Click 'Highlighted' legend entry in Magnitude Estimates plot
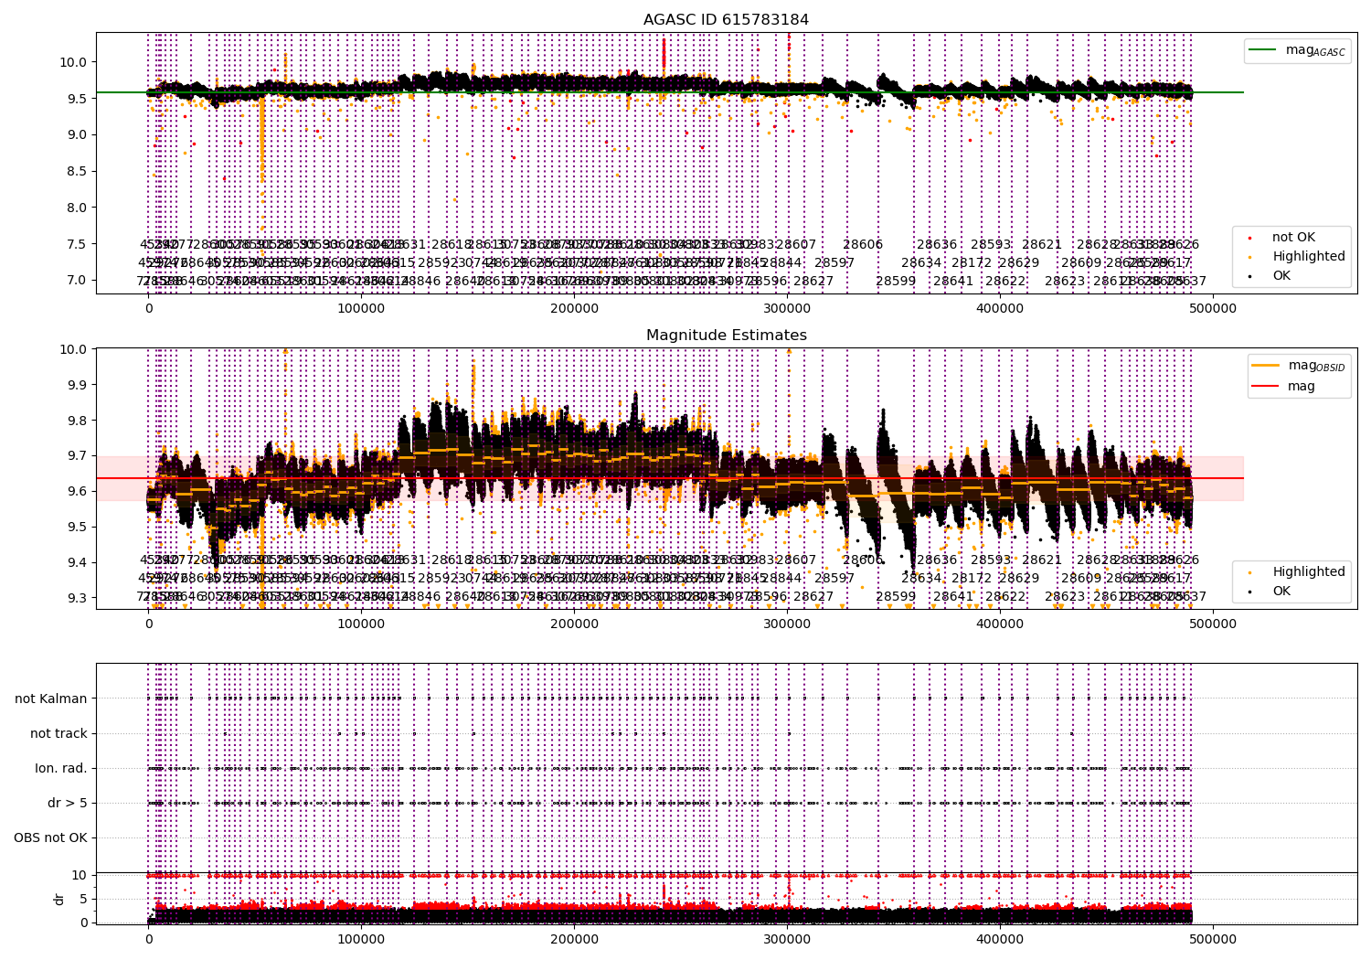The image size is (1371, 960). pos(1308,572)
